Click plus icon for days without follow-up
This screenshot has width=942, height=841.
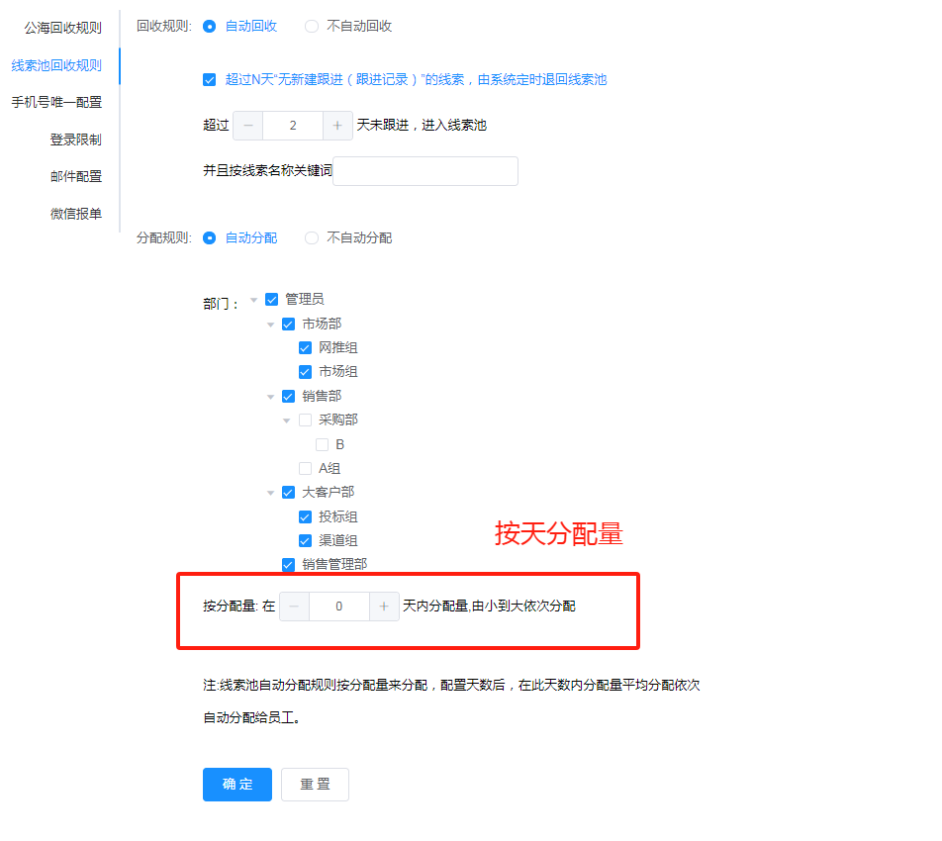[x=337, y=126]
